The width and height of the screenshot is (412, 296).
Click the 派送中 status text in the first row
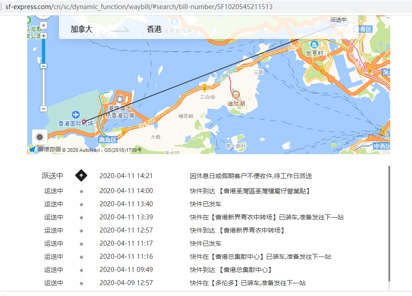pyautogui.click(x=52, y=175)
